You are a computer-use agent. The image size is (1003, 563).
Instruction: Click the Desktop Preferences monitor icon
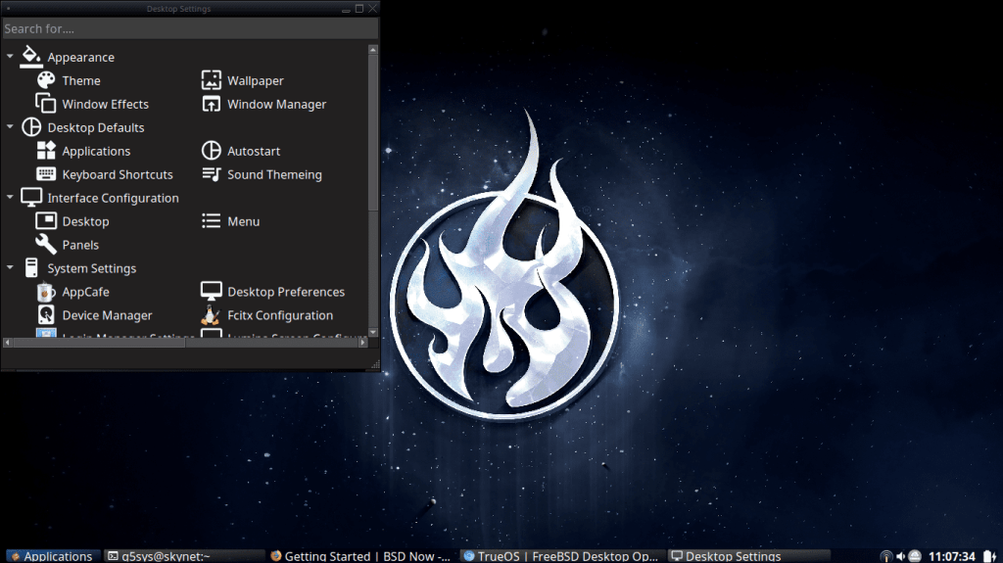tap(212, 291)
